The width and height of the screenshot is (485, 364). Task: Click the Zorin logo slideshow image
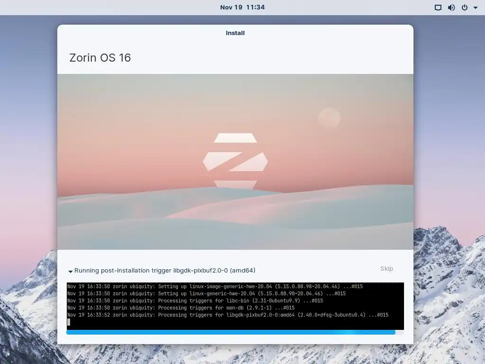click(x=235, y=162)
